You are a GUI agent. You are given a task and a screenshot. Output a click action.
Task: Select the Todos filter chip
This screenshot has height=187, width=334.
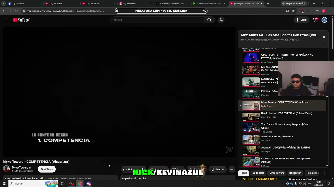point(243,173)
